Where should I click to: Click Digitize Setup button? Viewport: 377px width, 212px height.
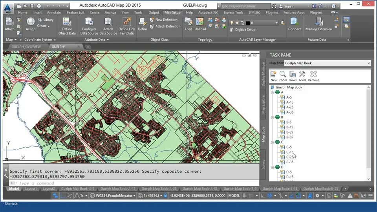coord(245,29)
